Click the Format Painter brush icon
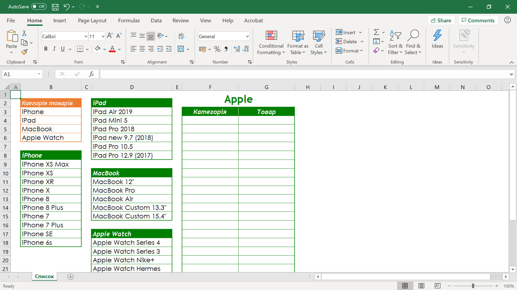 (24, 52)
